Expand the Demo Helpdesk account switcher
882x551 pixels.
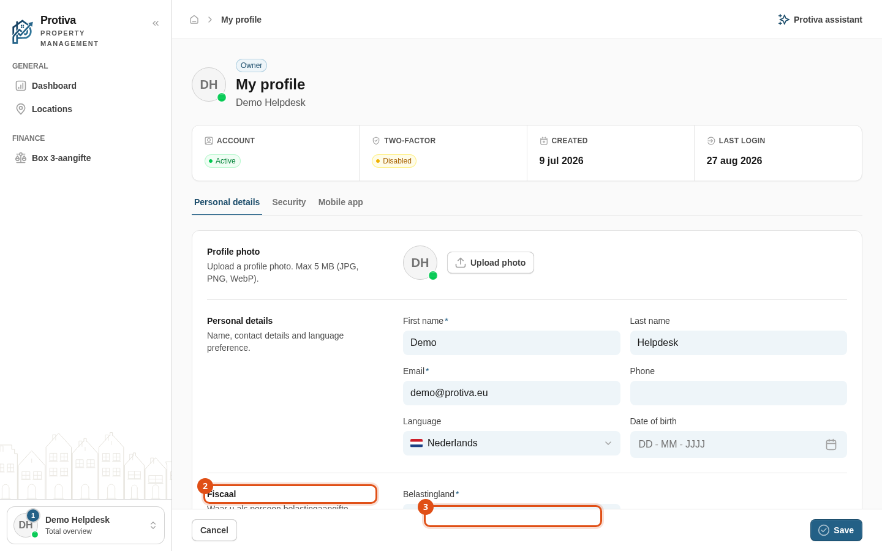point(86,525)
